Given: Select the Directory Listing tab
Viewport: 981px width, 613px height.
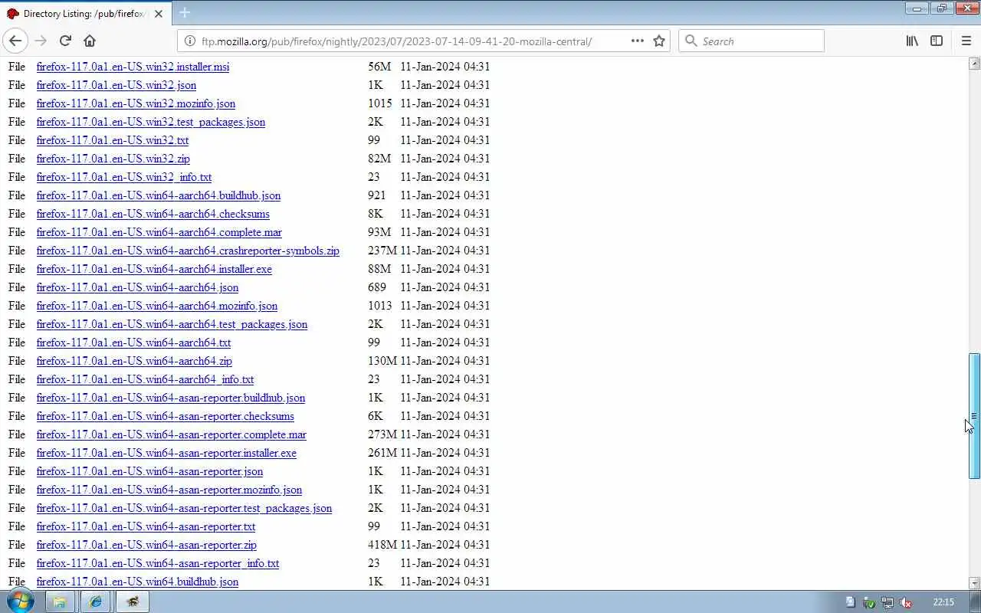Looking at the screenshot, I should tap(84, 13).
